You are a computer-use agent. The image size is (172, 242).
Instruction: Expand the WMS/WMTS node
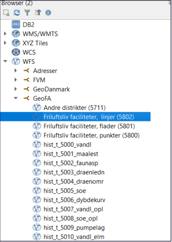pyautogui.click(x=5, y=33)
